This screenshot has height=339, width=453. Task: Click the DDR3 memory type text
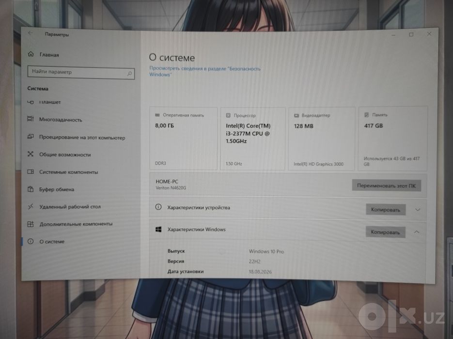161,163
